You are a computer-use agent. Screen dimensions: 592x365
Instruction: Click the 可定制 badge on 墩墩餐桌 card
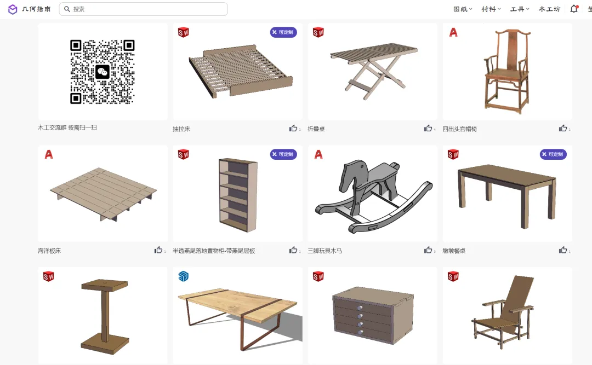[553, 154]
